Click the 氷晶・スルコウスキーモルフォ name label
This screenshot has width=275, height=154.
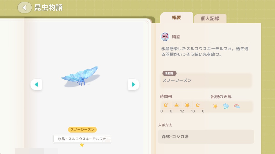click(82, 139)
